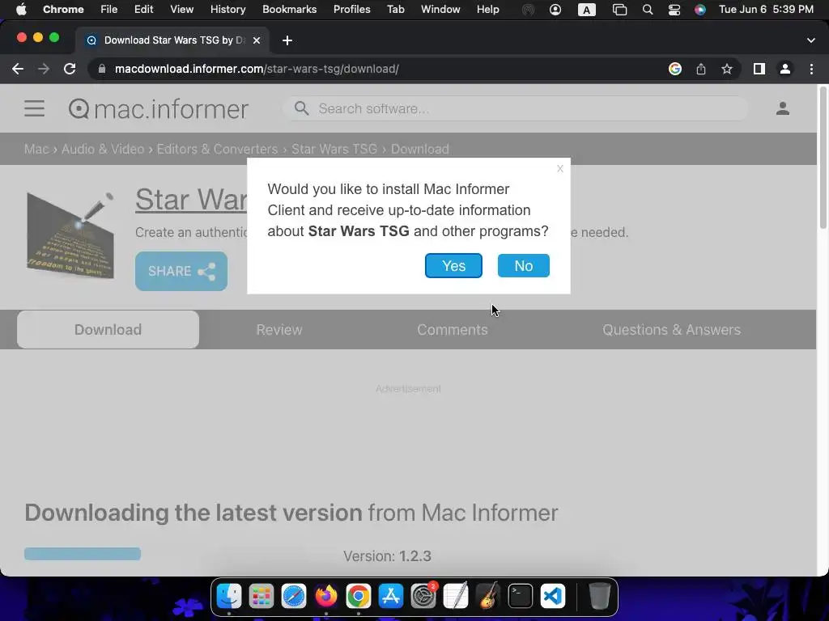
Task: Open Star Wars TSG breadcrumb link
Action: (x=334, y=149)
